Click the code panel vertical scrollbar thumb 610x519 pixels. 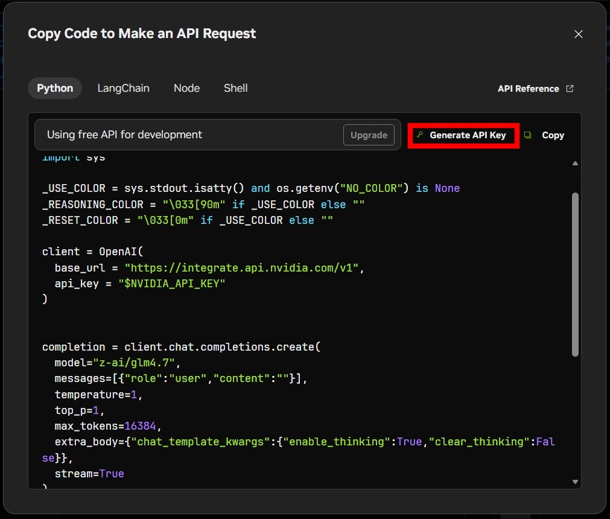pyautogui.click(x=575, y=274)
